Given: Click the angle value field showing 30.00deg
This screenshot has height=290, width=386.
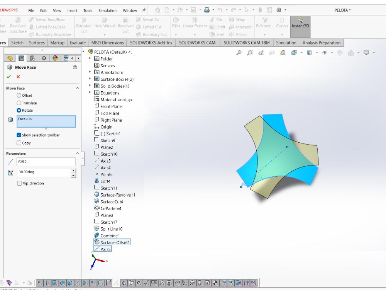Looking at the screenshot, I should click(44, 172).
